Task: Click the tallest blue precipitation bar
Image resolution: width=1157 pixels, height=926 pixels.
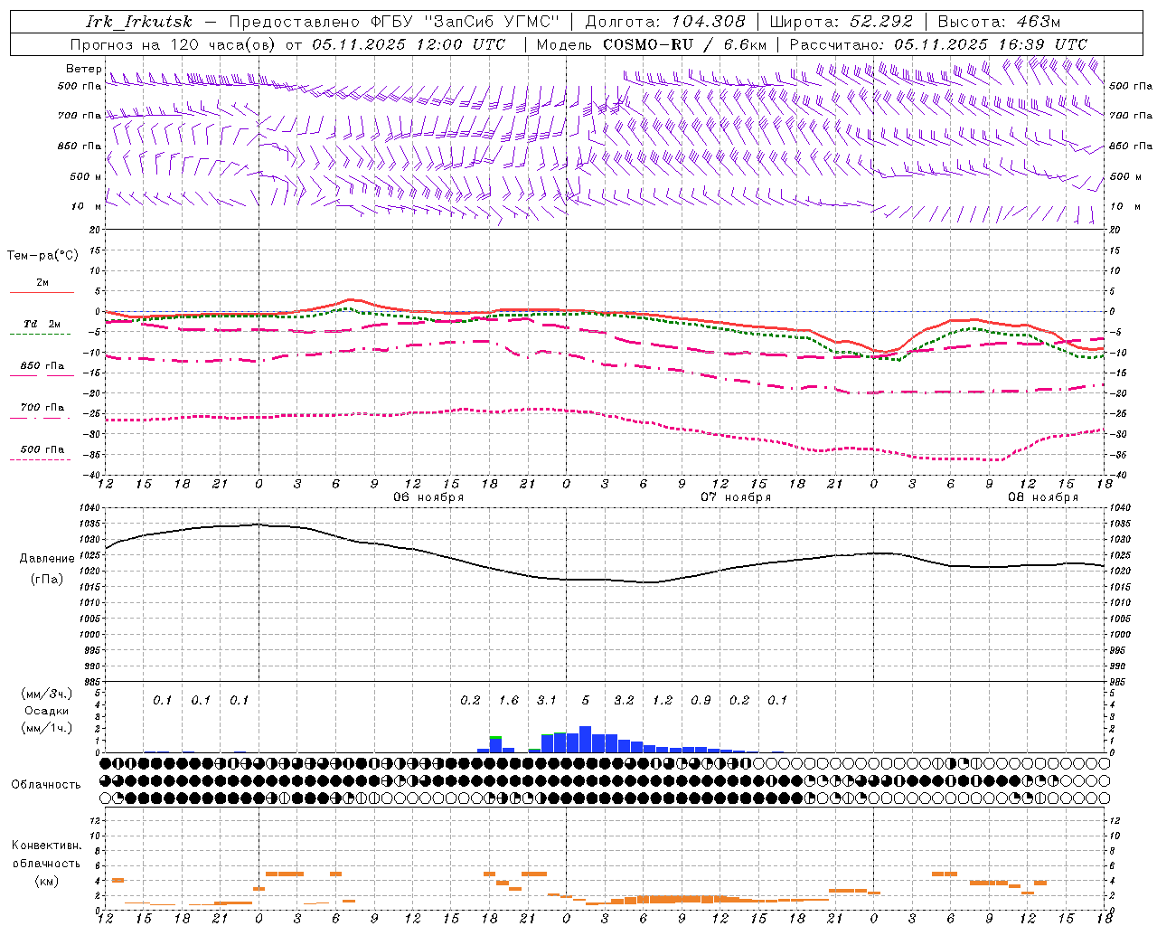Action: coord(585,739)
